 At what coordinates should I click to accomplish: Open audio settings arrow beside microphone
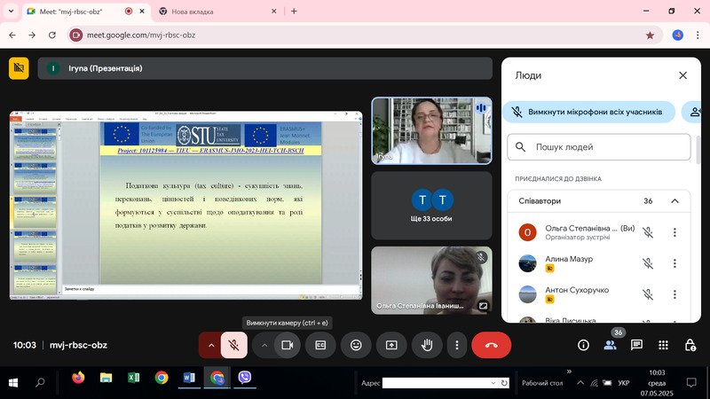pos(211,345)
